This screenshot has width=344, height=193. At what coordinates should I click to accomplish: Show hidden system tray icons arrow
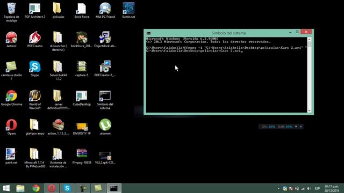(278, 188)
